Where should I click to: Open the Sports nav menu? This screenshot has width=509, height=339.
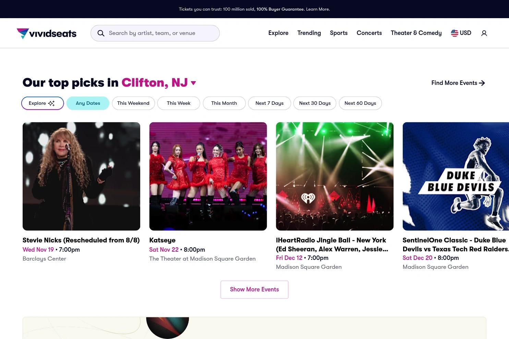point(339,33)
